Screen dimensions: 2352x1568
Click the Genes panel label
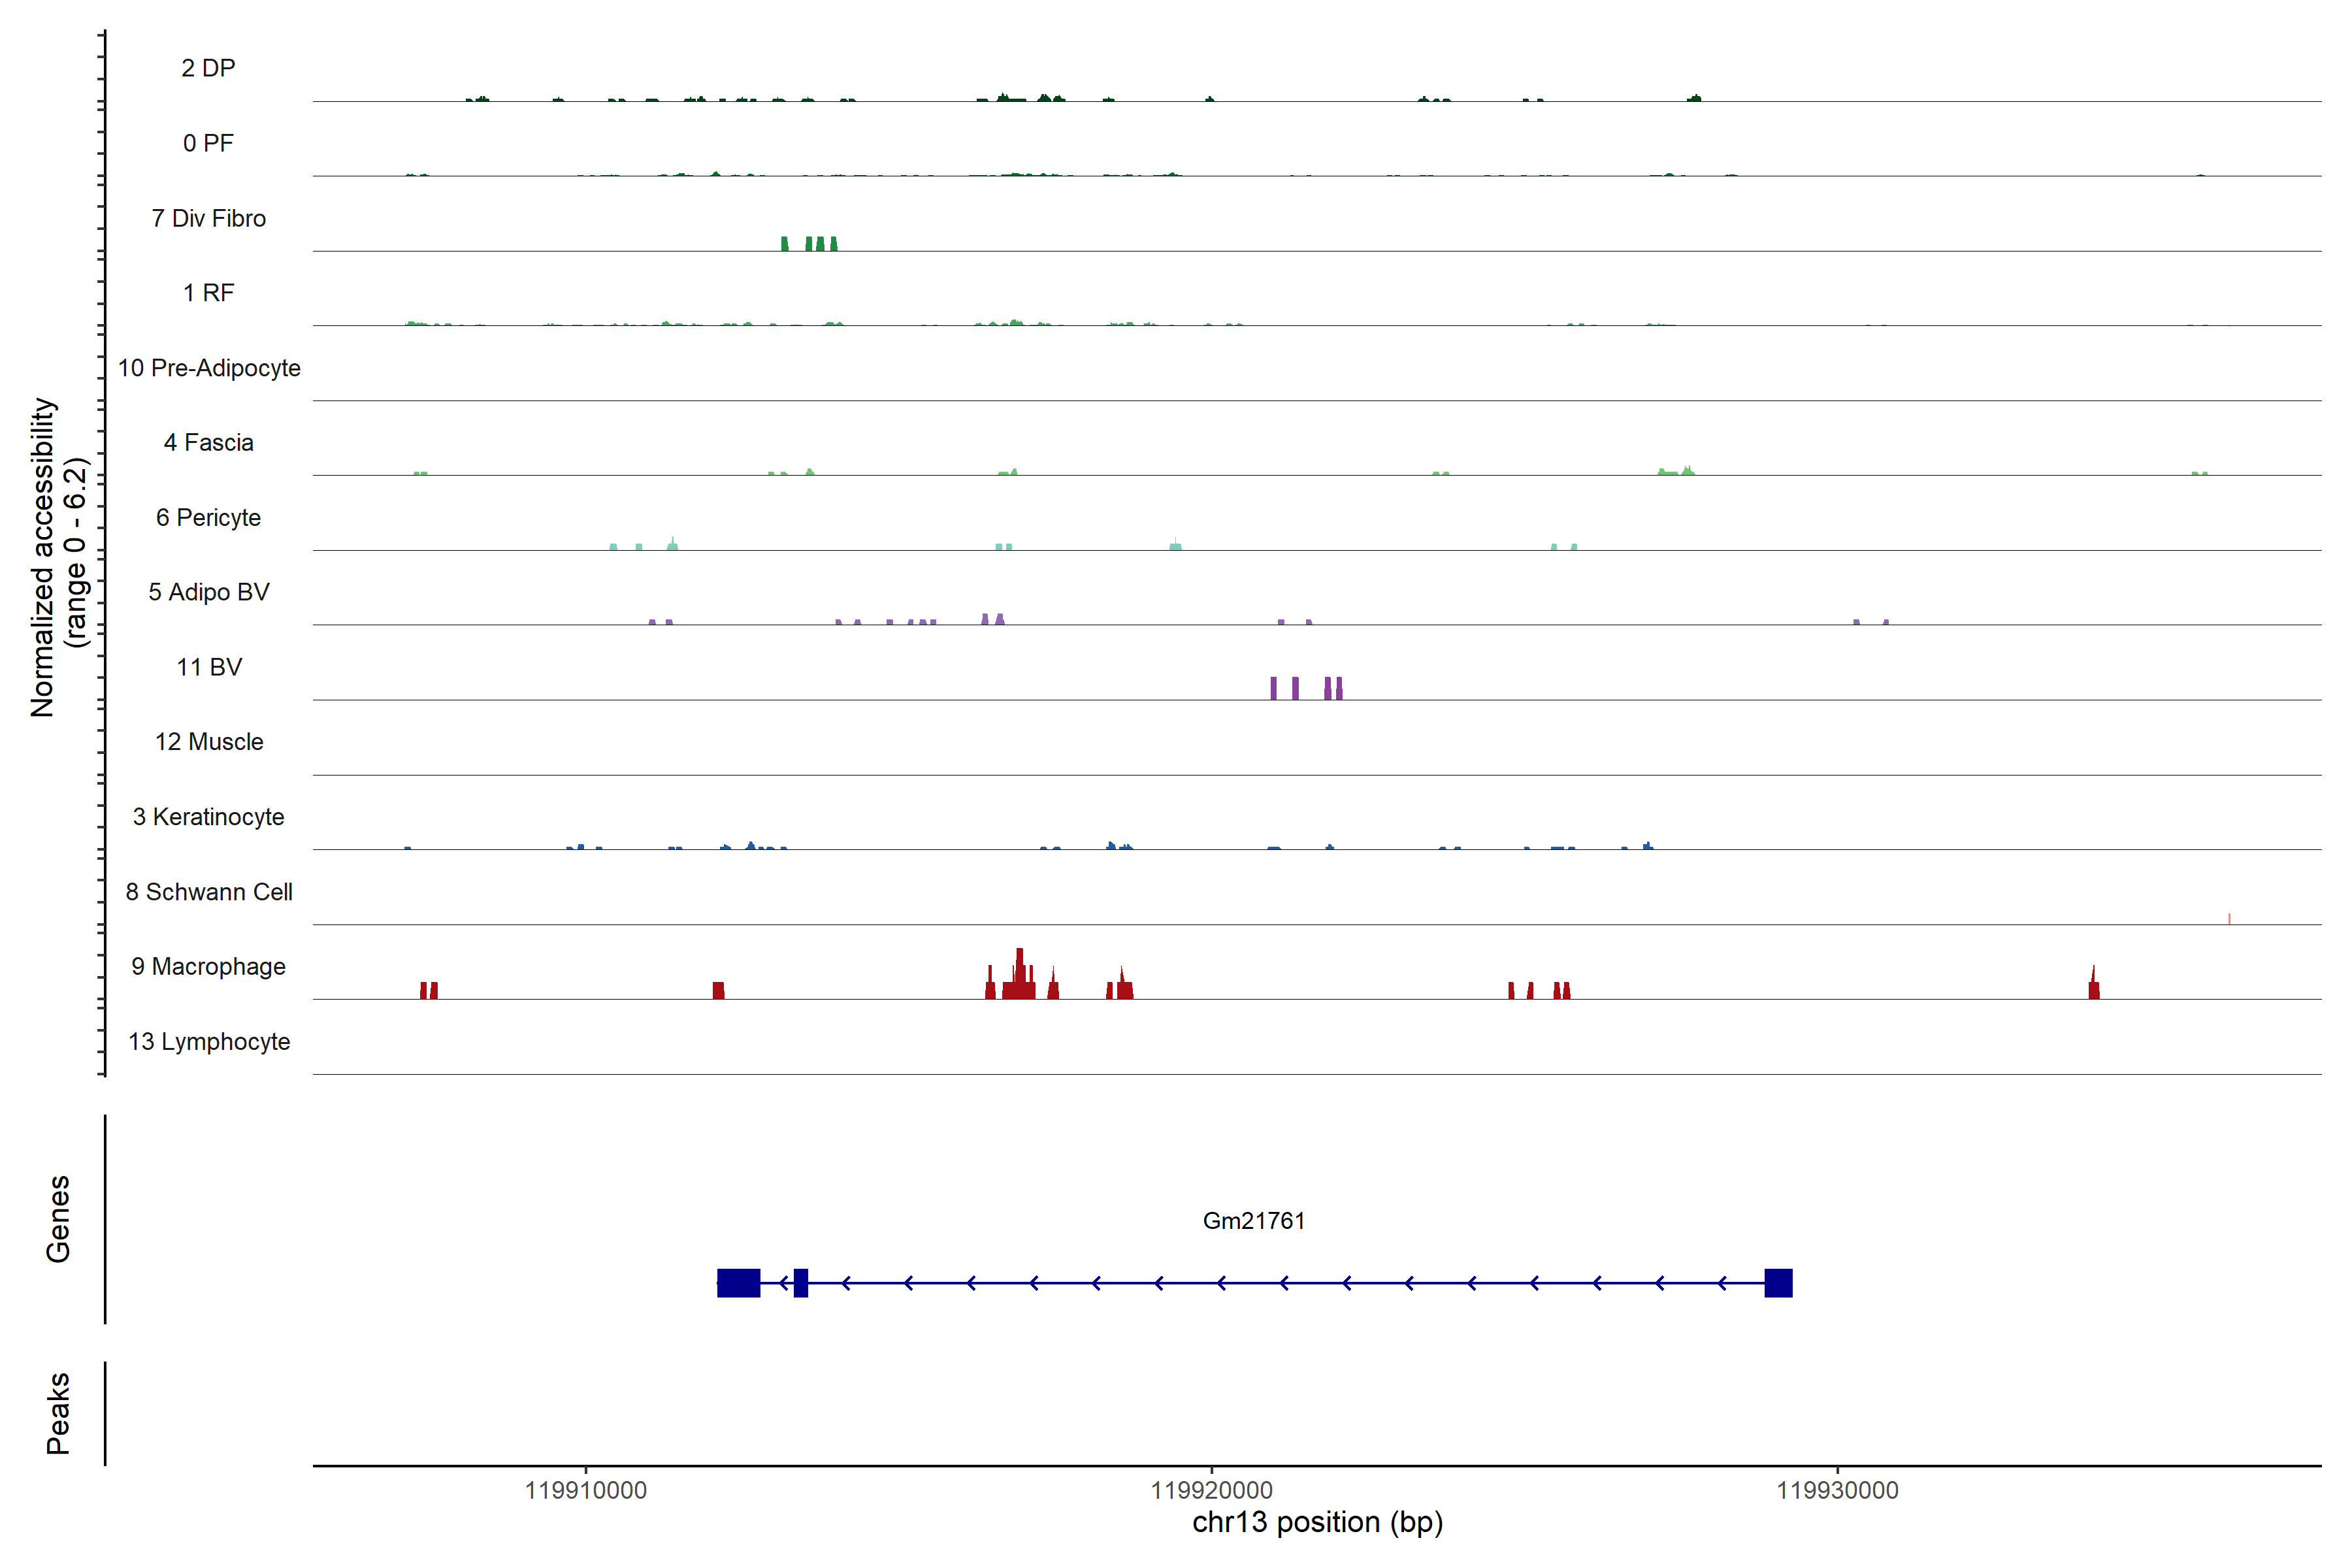[x=58, y=1219]
